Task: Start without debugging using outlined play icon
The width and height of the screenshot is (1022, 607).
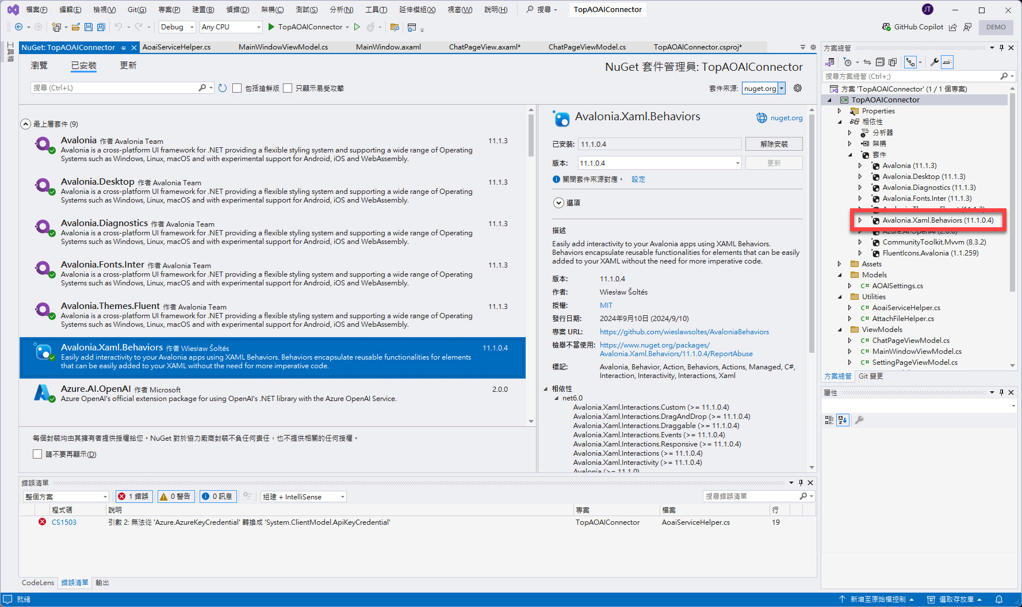Action: coord(357,27)
